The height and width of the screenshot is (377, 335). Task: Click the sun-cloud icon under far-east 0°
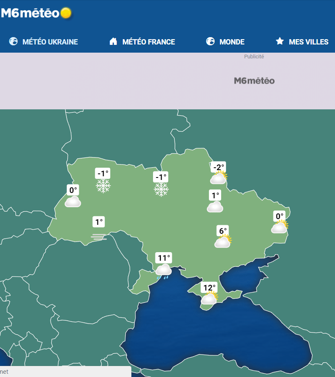280,227
